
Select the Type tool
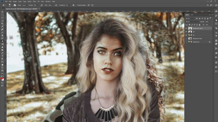(x=2, y=56)
